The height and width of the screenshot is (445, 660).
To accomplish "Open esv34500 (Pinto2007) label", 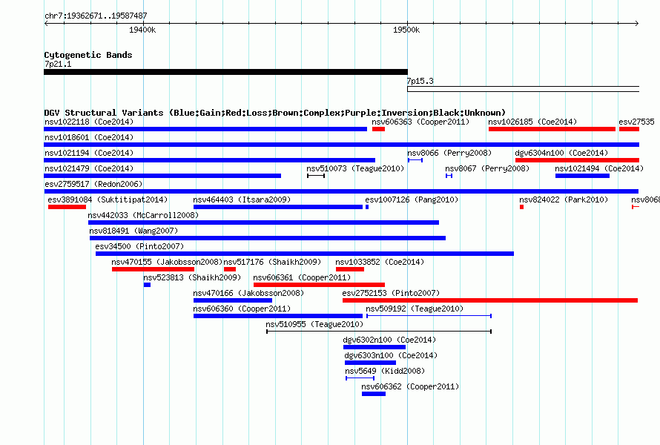I will point(139,246).
